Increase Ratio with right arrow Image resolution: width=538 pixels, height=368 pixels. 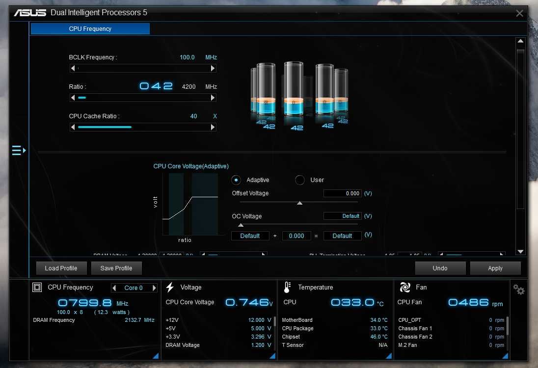click(x=213, y=98)
